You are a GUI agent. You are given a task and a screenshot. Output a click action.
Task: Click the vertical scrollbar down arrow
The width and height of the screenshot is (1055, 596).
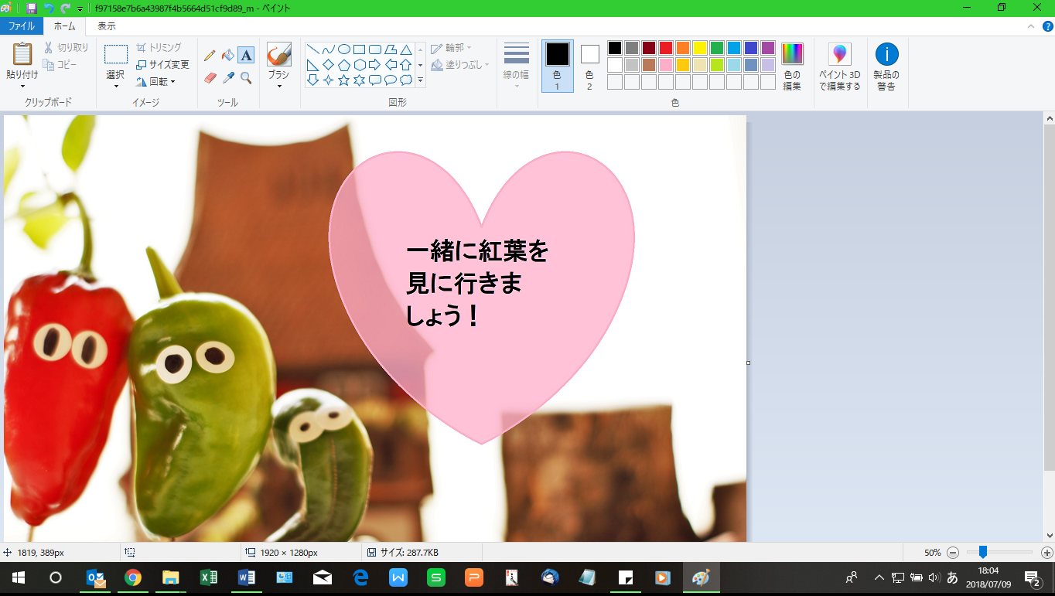[1049, 535]
